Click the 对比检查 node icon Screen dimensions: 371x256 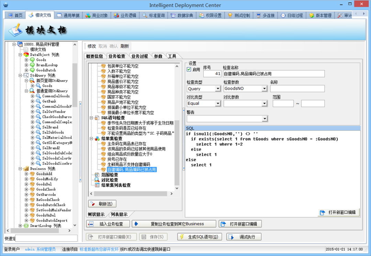[x=97, y=180]
